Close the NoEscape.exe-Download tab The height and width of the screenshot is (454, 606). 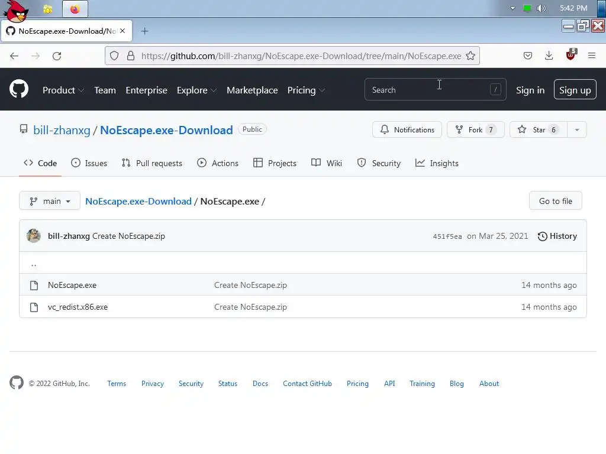123,31
